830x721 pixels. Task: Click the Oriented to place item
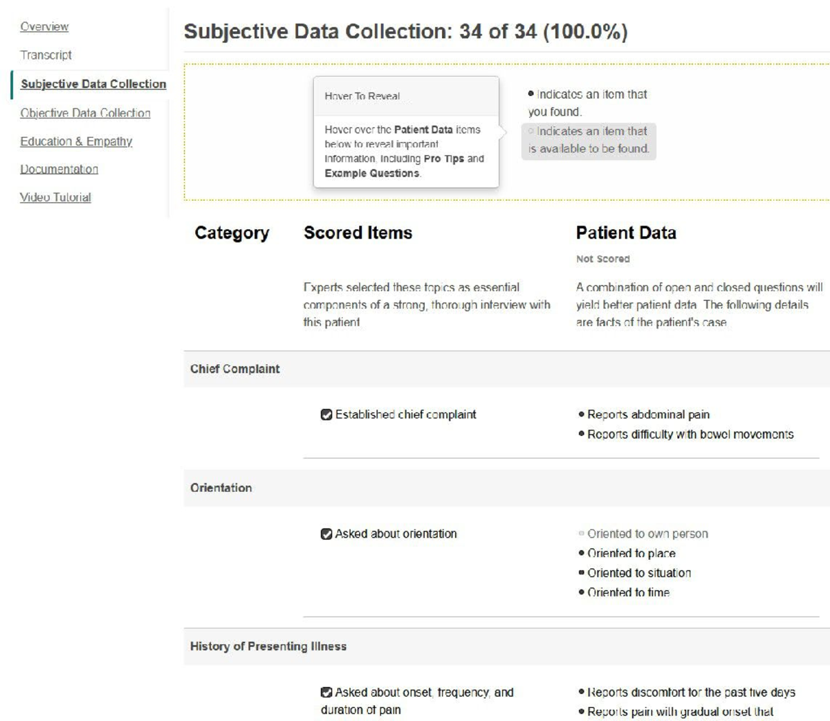pyautogui.click(x=631, y=554)
